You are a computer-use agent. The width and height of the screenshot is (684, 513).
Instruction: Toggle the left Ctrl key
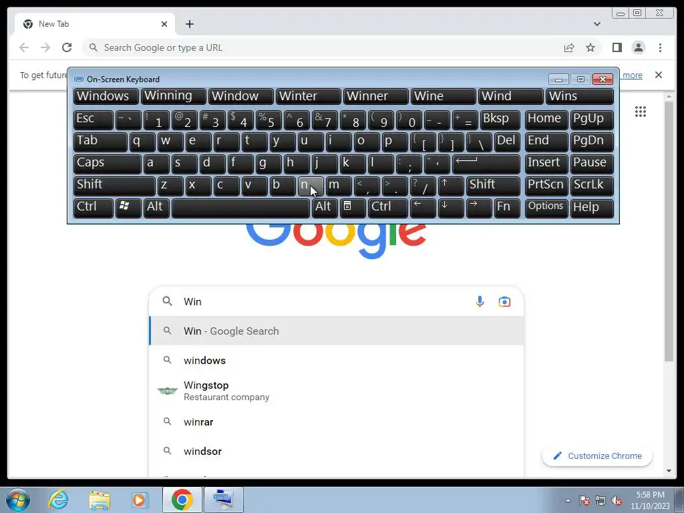94,207
